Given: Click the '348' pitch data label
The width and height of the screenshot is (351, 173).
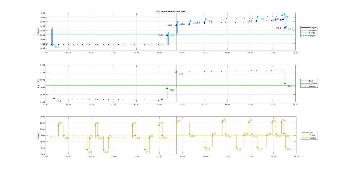Looking at the screenshot, I should tap(181, 74).
